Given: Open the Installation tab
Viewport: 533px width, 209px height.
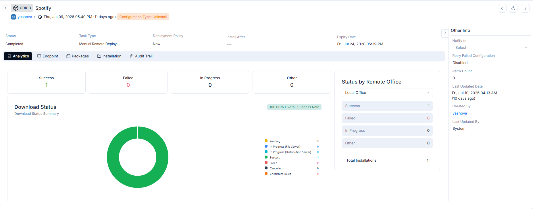Looking at the screenshot, I should [109, 56].
